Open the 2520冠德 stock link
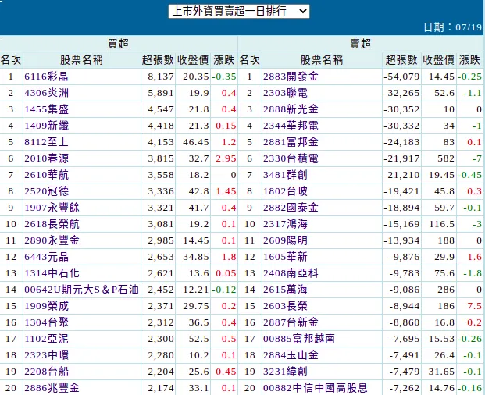This screenshot has width=485, height=395. tap(46, 191)
